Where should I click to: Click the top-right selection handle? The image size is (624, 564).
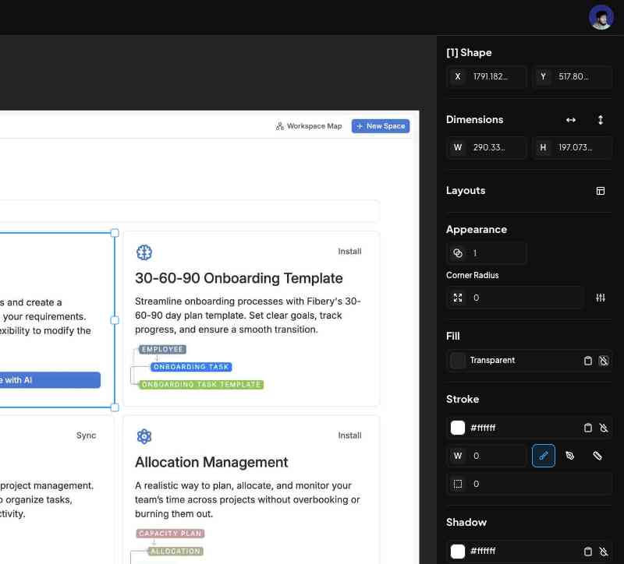pos(115,233)
